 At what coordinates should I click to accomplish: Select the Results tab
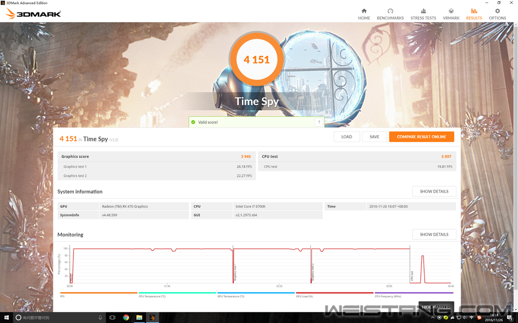(474, 14)
